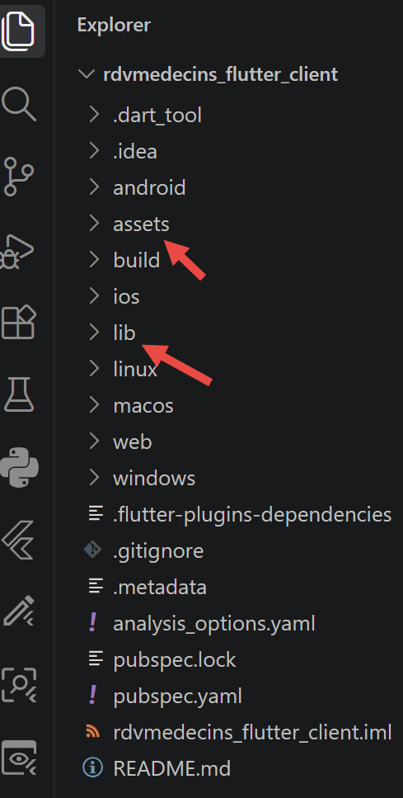Viewport: 403px width, 798px height.
Task: Open the pubspec.yaml file
Action: tap(177, 696)
